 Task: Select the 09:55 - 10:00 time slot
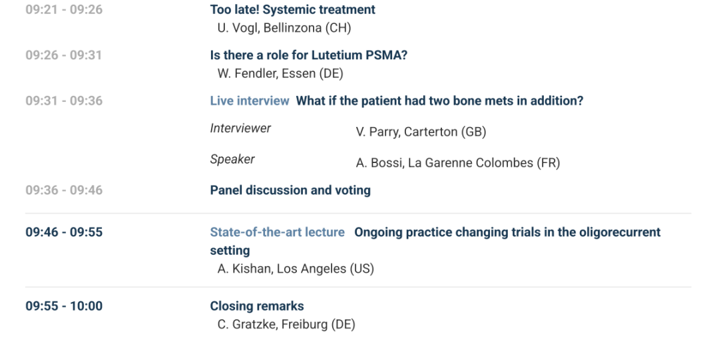coord(64,306)
